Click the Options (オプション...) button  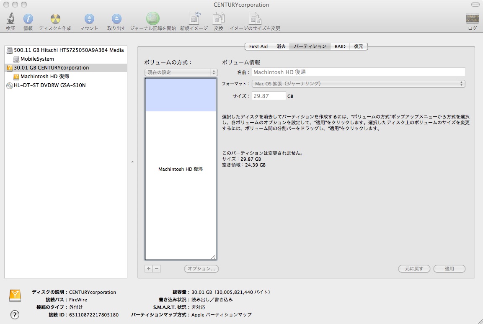pyautogui.click(x=201, y=269)
